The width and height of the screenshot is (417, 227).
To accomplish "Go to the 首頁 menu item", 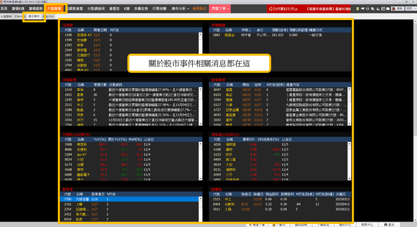I will point(4,9).
